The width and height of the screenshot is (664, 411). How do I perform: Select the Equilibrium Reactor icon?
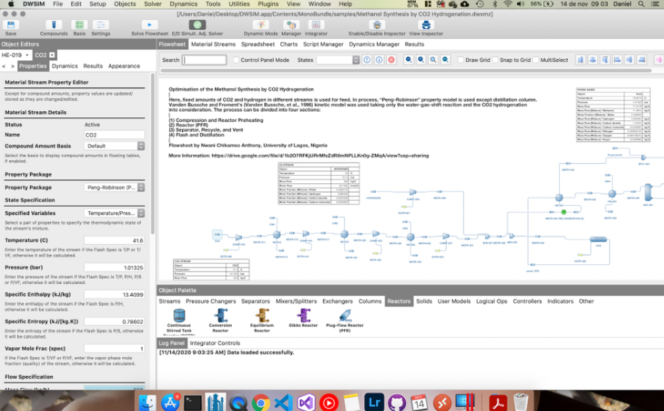(x=262, y=315)
